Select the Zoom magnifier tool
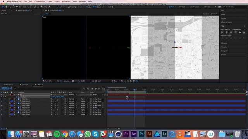 (x=10, y=7)
